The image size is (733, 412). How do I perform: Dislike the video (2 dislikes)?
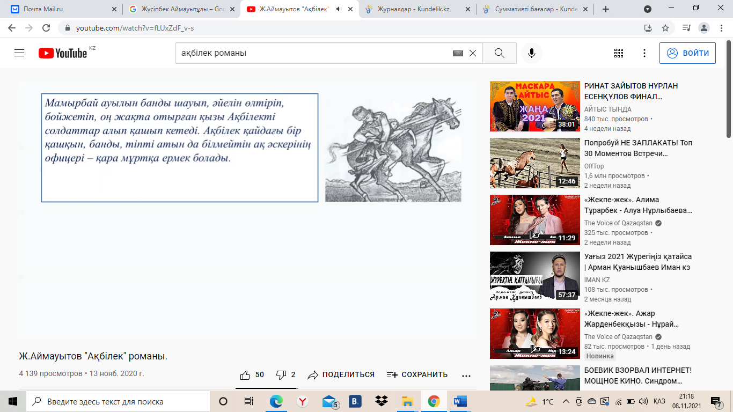285,374
